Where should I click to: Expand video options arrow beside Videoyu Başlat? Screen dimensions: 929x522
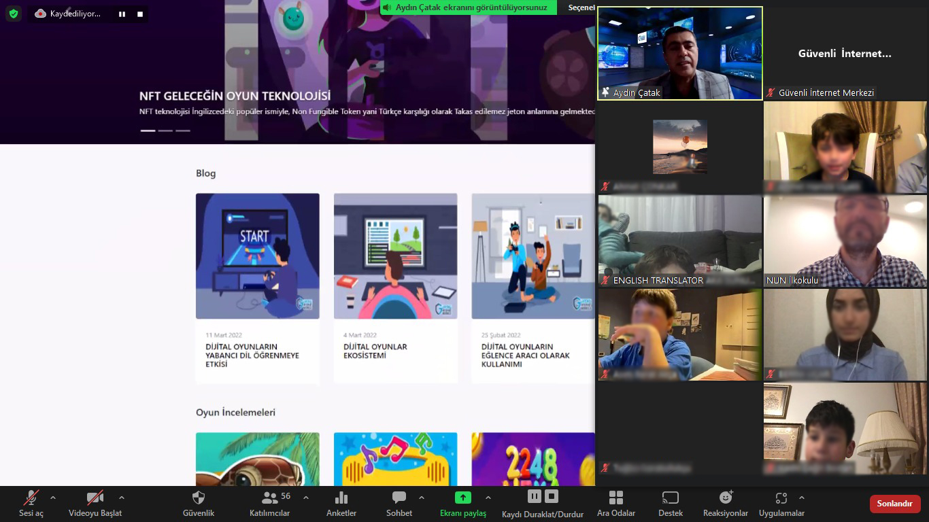(122, 498)
